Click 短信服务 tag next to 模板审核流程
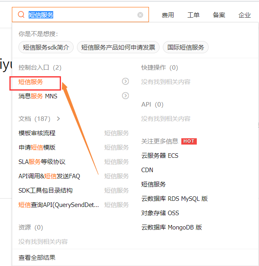This screenshot has height=266, width=259. tap(117, 133)
